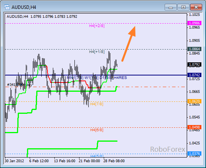
Task: Select the blue 1.0376 price label
Action: [194, 154]
